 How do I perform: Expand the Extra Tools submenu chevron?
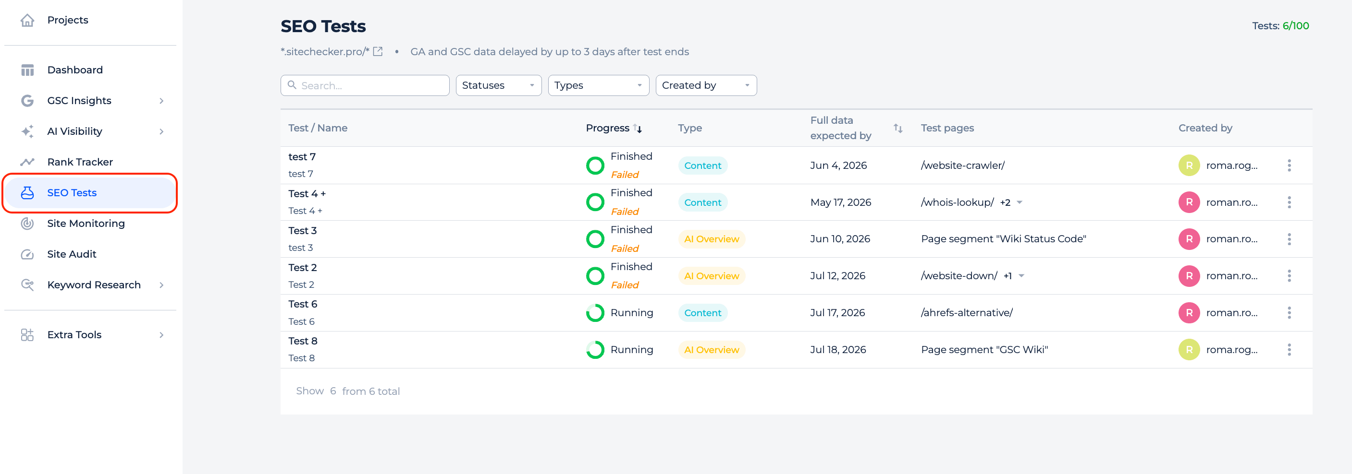tap(161, 334)
